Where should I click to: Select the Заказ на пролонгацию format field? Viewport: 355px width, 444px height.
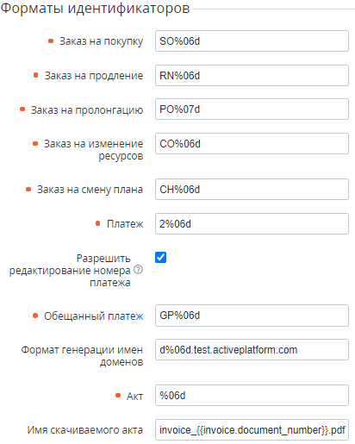click(x=252, y=109)
